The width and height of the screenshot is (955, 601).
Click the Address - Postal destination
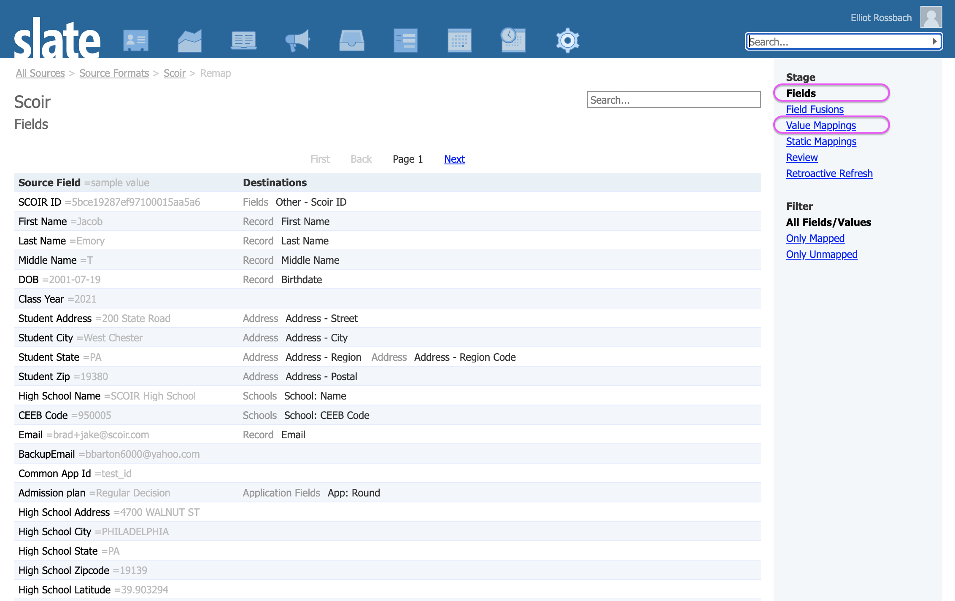pyautogui.click(x=321, y=376)
